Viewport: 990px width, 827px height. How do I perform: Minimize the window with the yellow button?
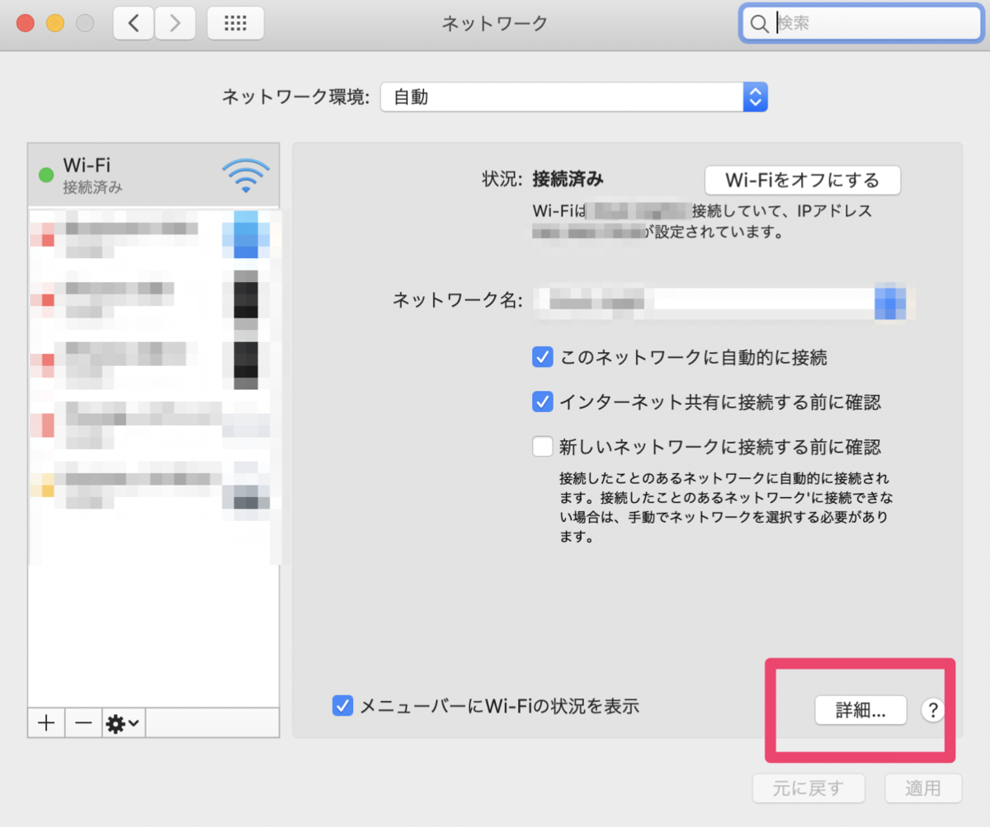pos(55,23)
